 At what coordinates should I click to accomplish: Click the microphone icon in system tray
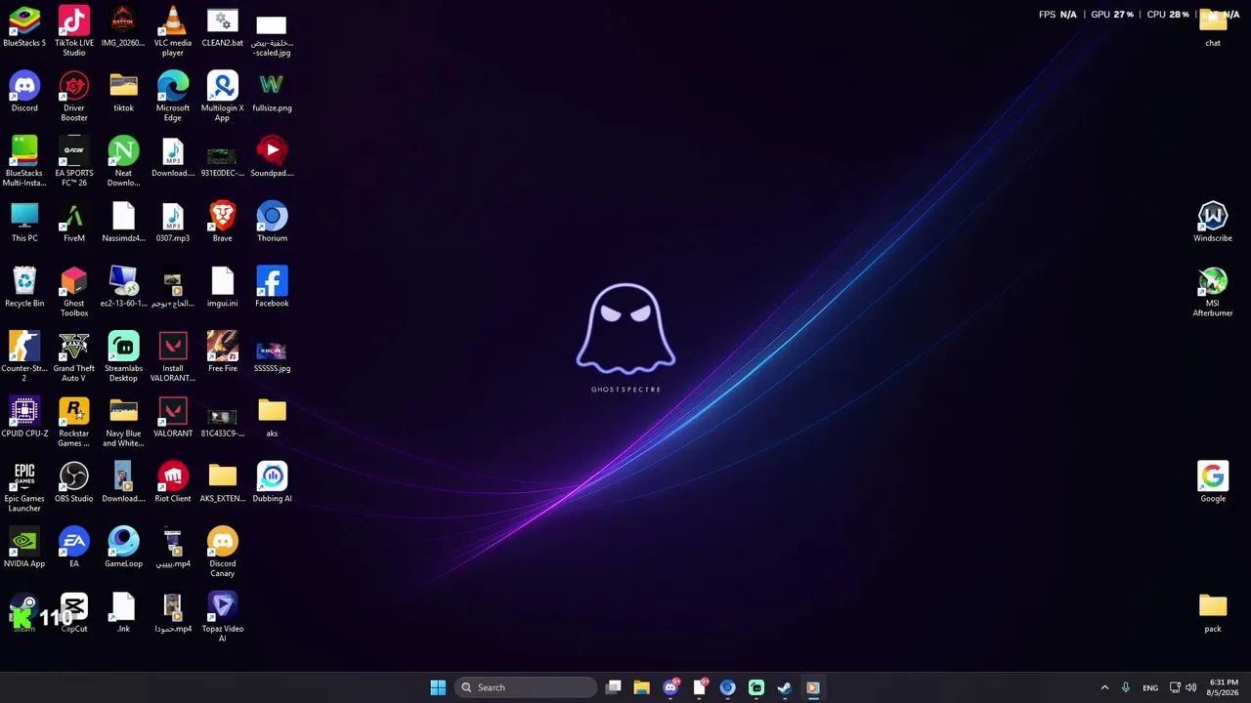pos(1126,687)
